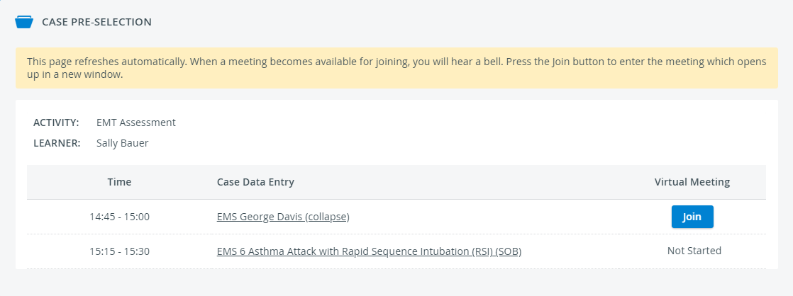Click the learner name Sally Bauer
Viewport: 793px width, 296px height.
pyautogui.click(x=123, y=144)
